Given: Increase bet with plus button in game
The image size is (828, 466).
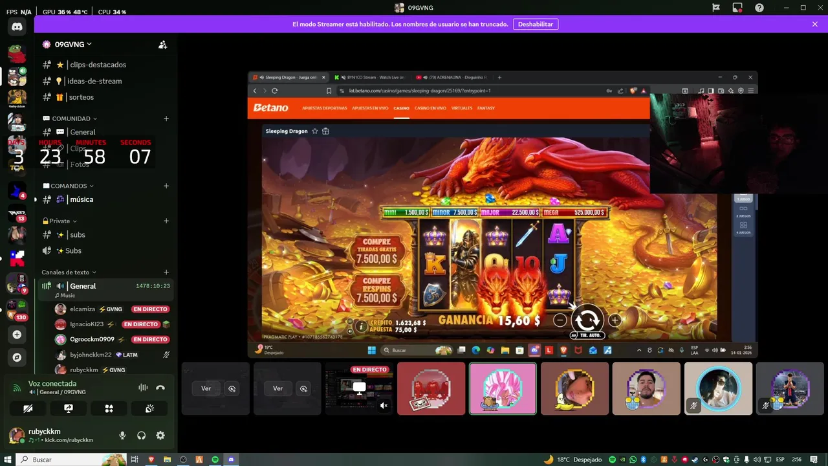Looking at the screenshot, I should pyautogui.click(x=615, y=320).
